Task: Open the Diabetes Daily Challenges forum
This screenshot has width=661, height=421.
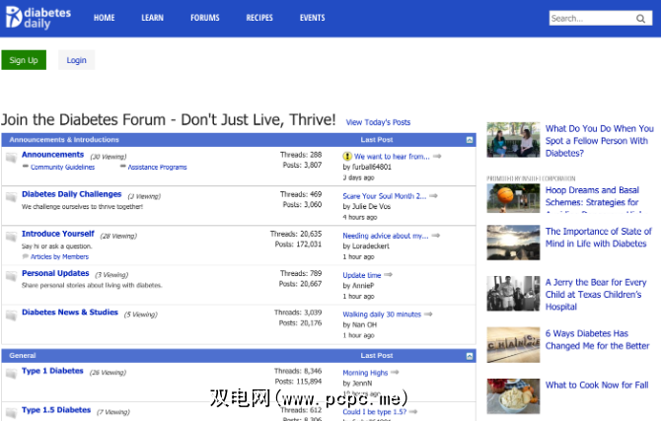Action: [71, 194]
